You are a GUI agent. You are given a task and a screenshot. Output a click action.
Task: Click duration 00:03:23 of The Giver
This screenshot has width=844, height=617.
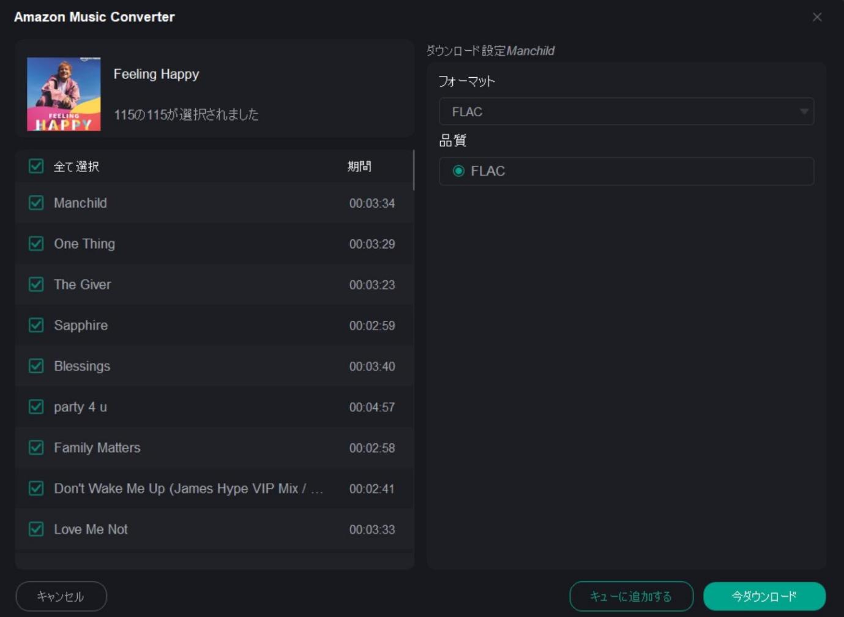click(372, 285)
